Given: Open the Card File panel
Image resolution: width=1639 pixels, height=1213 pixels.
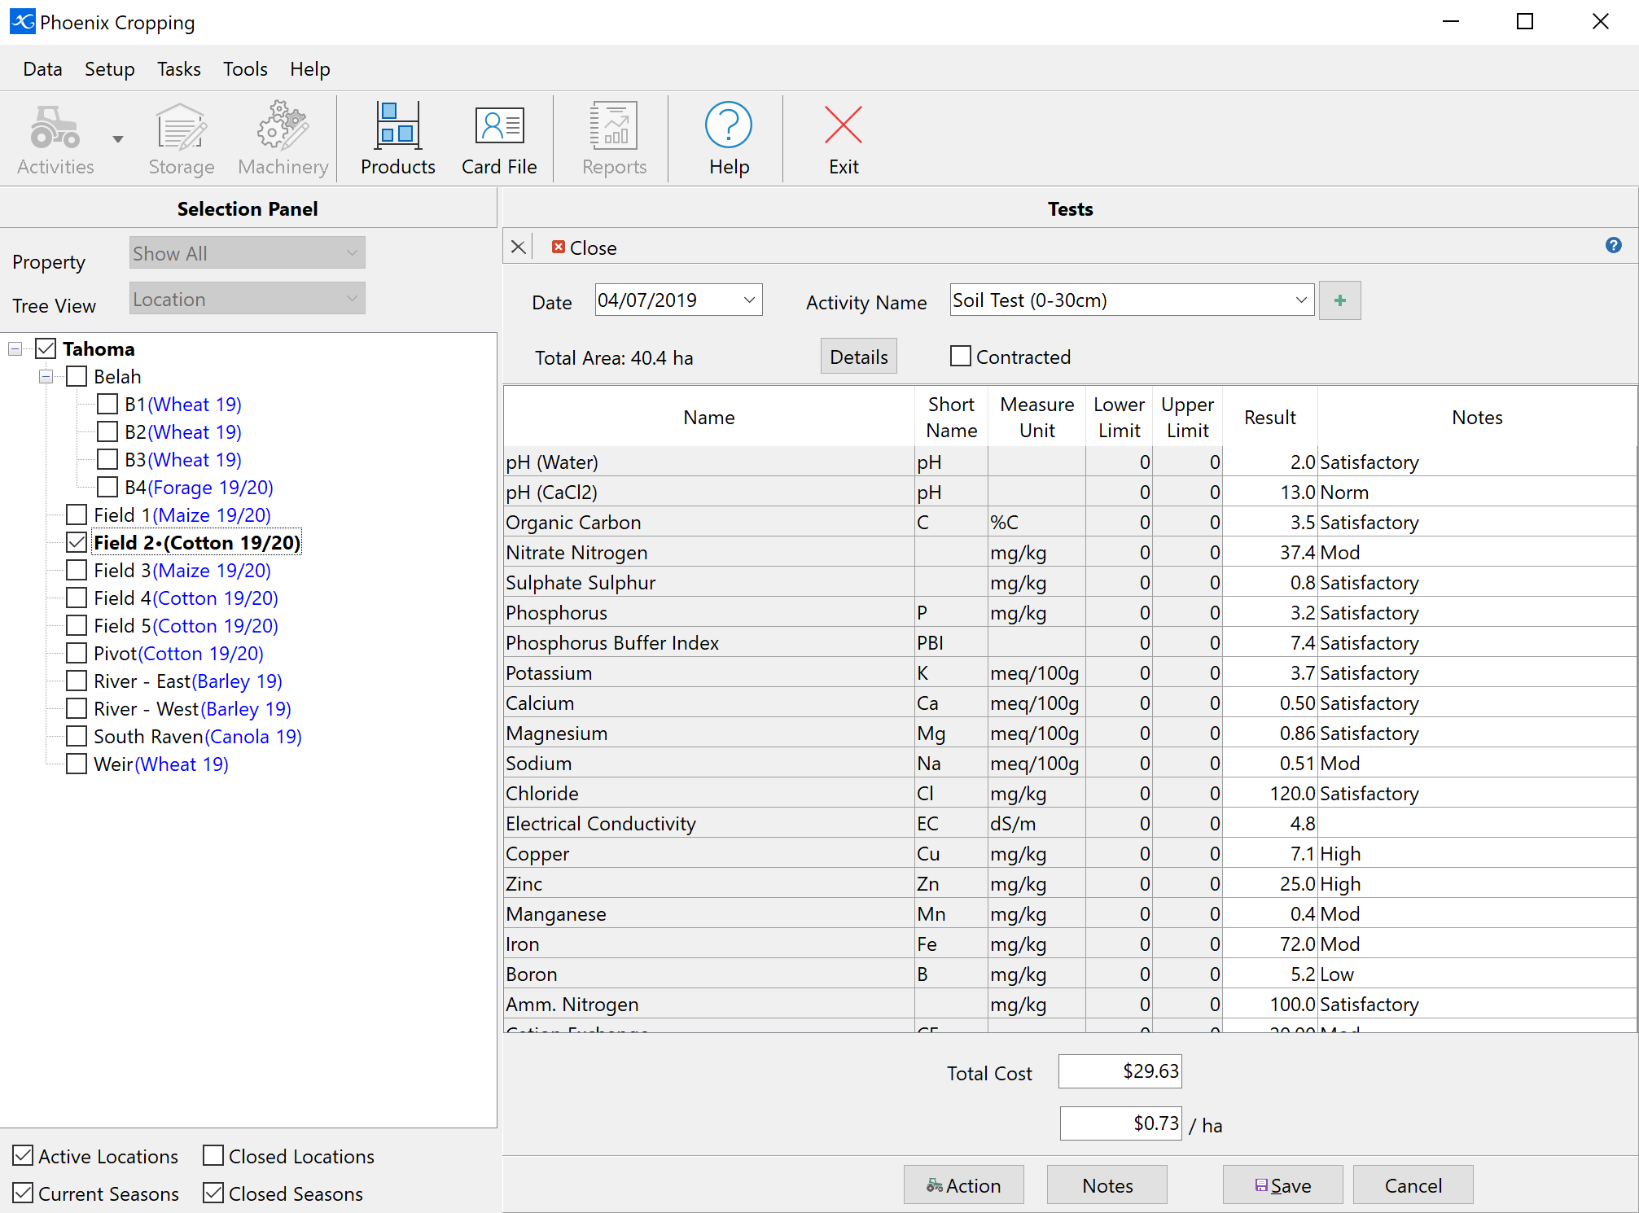Looking at the screenshot, I should pos(497,138).
